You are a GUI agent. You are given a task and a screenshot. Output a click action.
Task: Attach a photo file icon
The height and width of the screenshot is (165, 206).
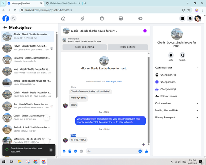pos(70,151)
